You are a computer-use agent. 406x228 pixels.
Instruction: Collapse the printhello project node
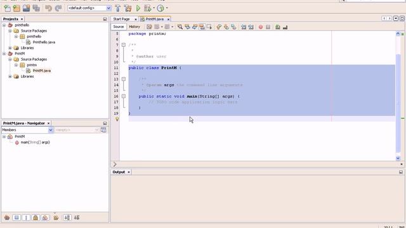point(4,25)
